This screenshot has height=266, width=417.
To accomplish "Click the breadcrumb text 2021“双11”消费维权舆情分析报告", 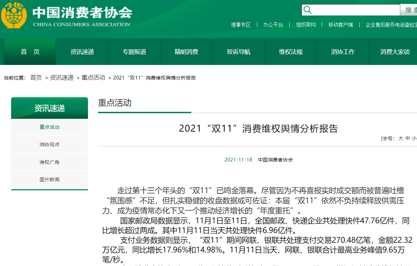I will [x=154, y=77].
